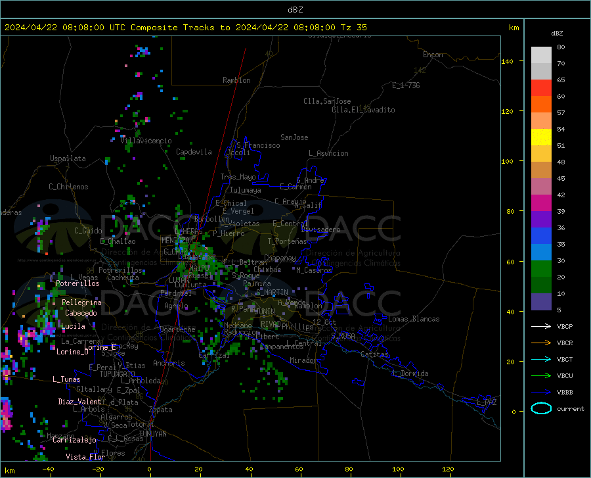Select the blue 36 dBZ color swatch
The image size is (591, 478).
coord(541,236)
